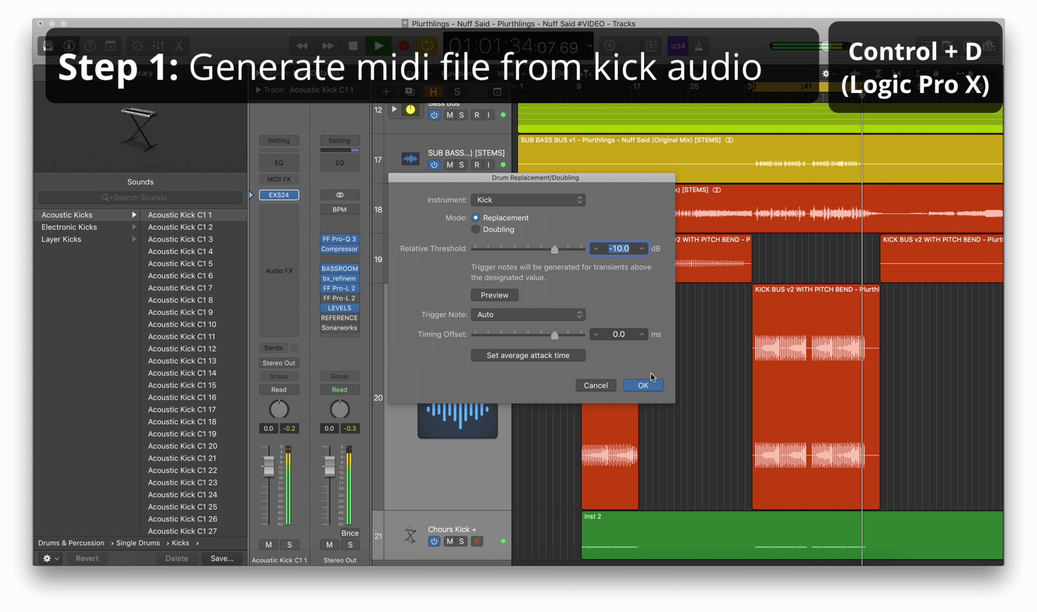This screenshot has width=1037, height=612.
Task: Go to Kicks breadcrumb
Action: point(180,543)
